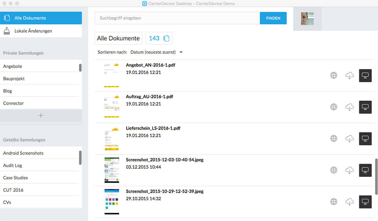Click the document count icon next to 143
The height and width of the screenshot is (221, 378).
coord(166,38)
